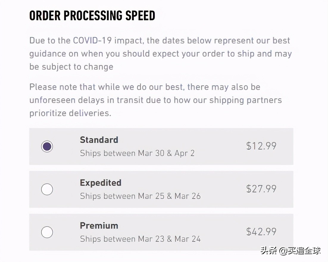Click the $12.99 Standard price label
Viewport: 328px width, 262px height.
click(x=261, y=146)
